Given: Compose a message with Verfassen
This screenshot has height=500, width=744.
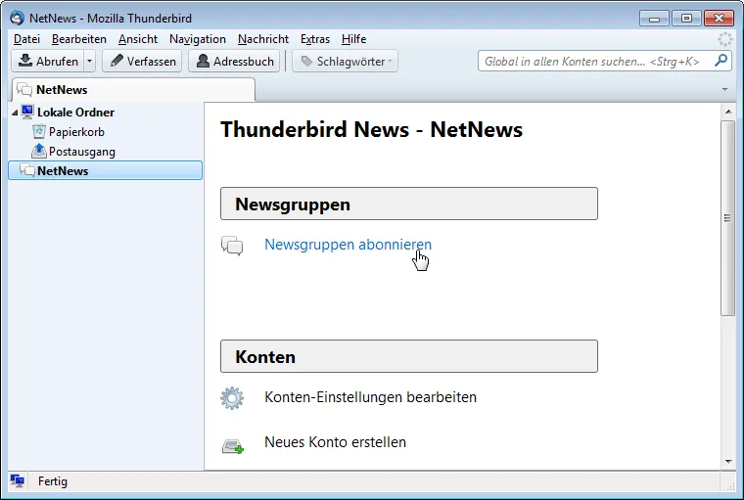Looking at the screenshot, I should 142,62.
